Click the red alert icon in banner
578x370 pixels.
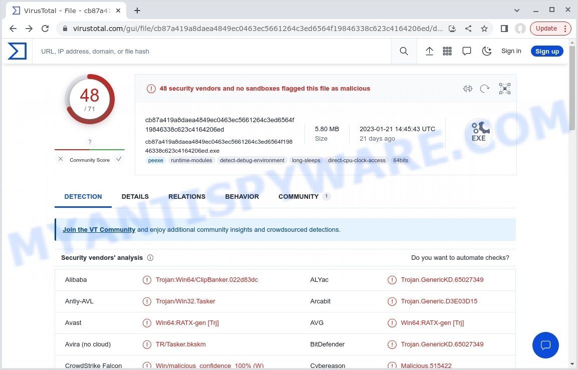pos(151,89)
